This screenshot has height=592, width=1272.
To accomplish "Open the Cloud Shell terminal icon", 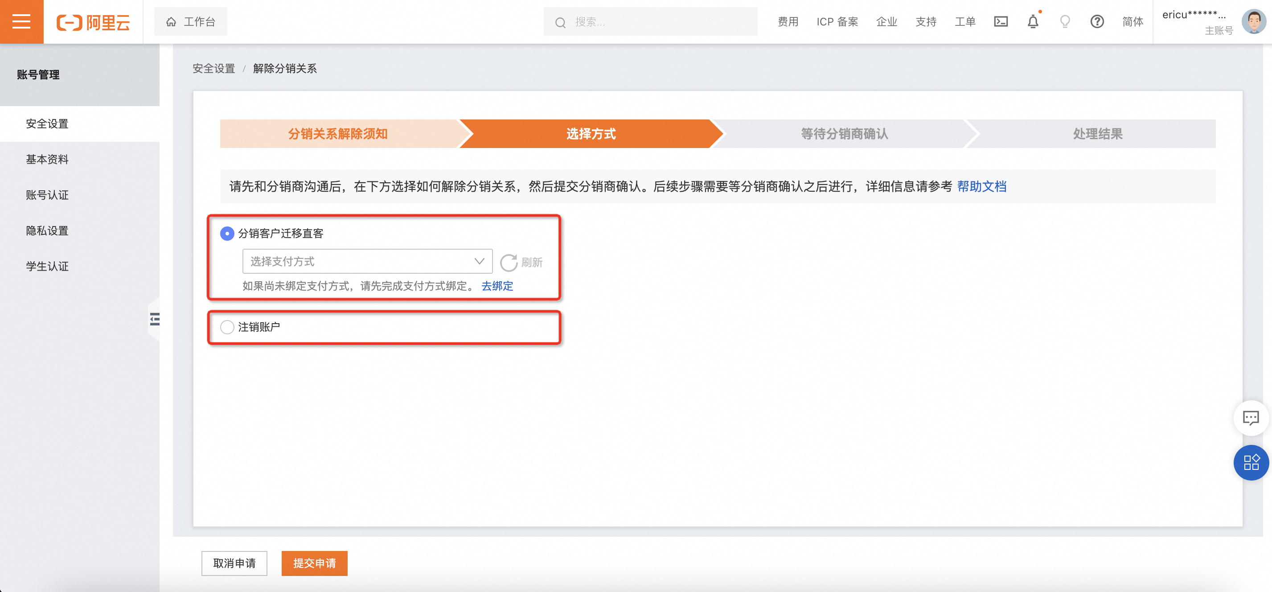I will pos(1001,22).
